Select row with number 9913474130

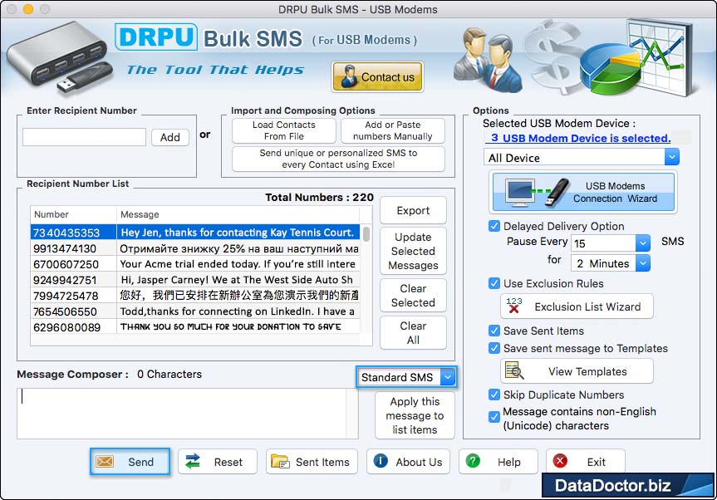[x=195, y=248]
